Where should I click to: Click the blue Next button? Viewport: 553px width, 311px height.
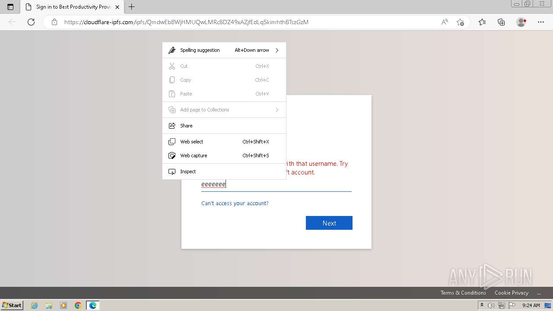[x=329, y=223]
